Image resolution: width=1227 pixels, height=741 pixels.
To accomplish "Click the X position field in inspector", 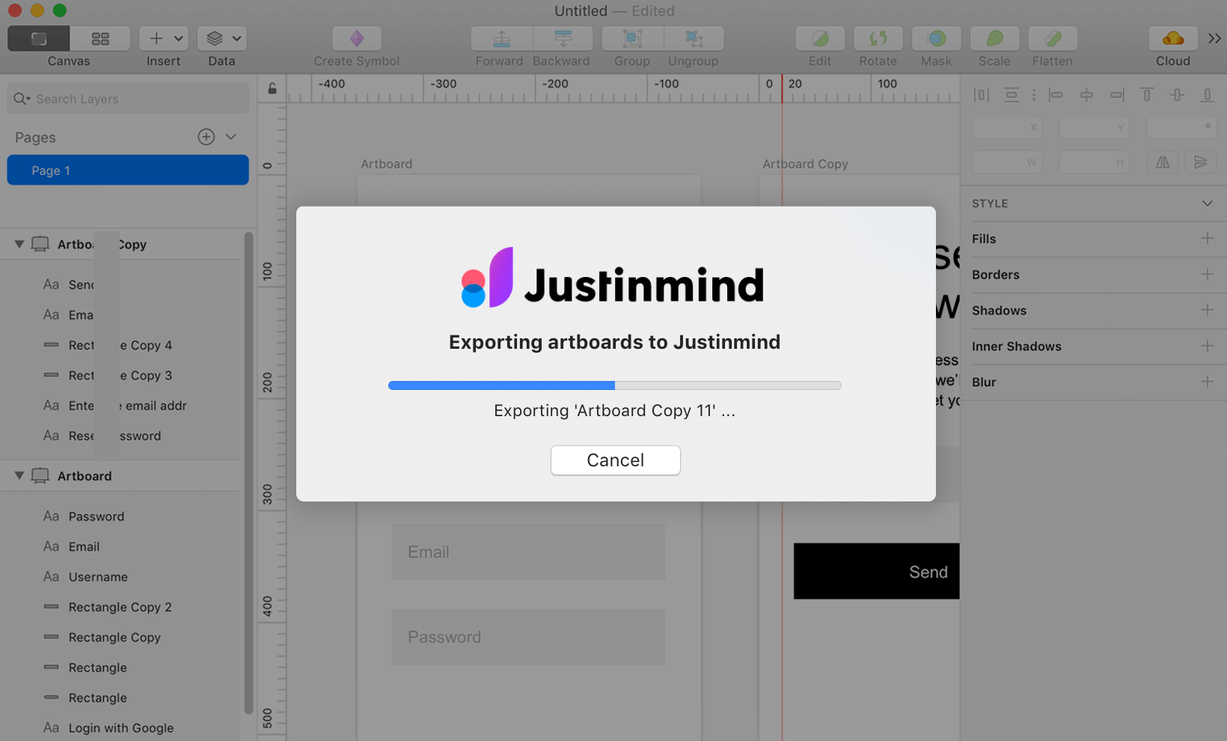I will tap(1006, 128).
